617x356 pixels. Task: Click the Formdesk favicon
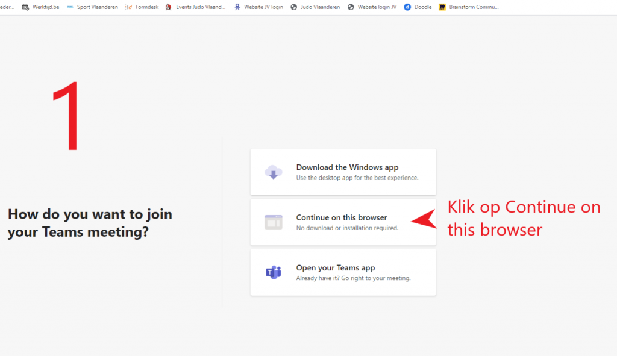(129, 7)
